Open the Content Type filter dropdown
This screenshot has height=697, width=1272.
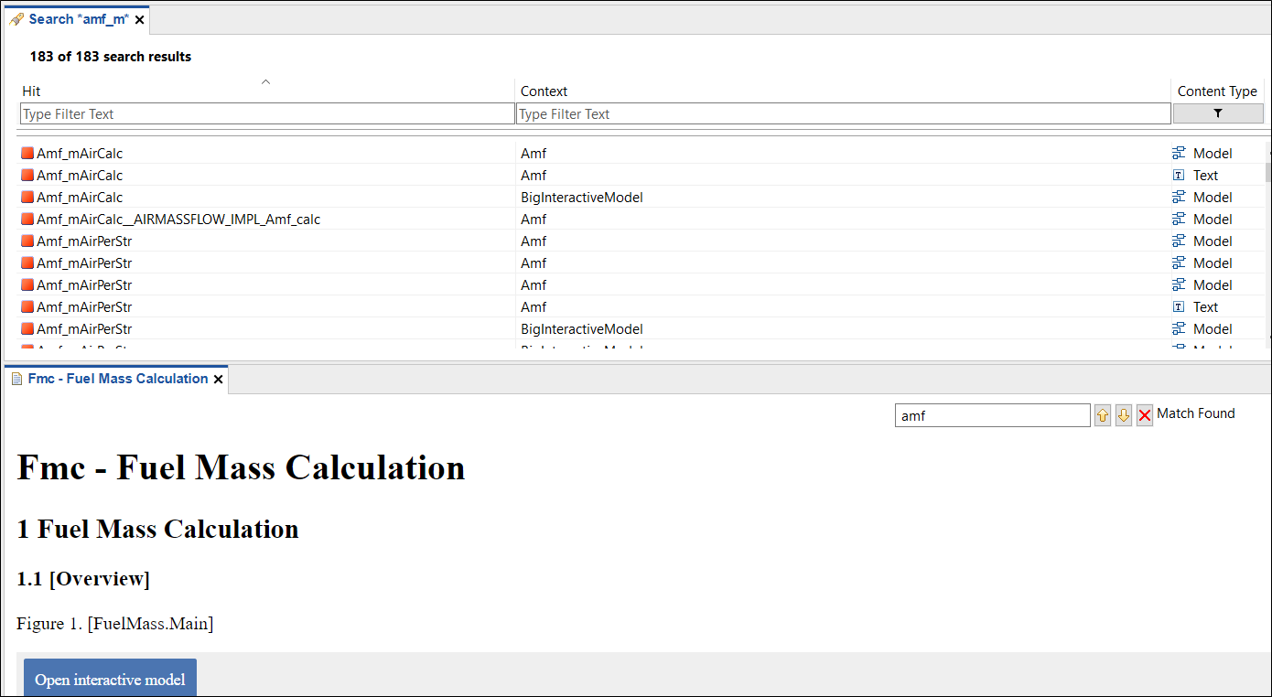(1217, 113)
